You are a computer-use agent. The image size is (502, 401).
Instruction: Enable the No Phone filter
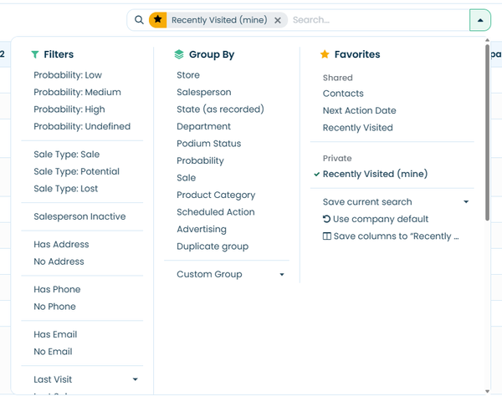click(x=54, y=307)
